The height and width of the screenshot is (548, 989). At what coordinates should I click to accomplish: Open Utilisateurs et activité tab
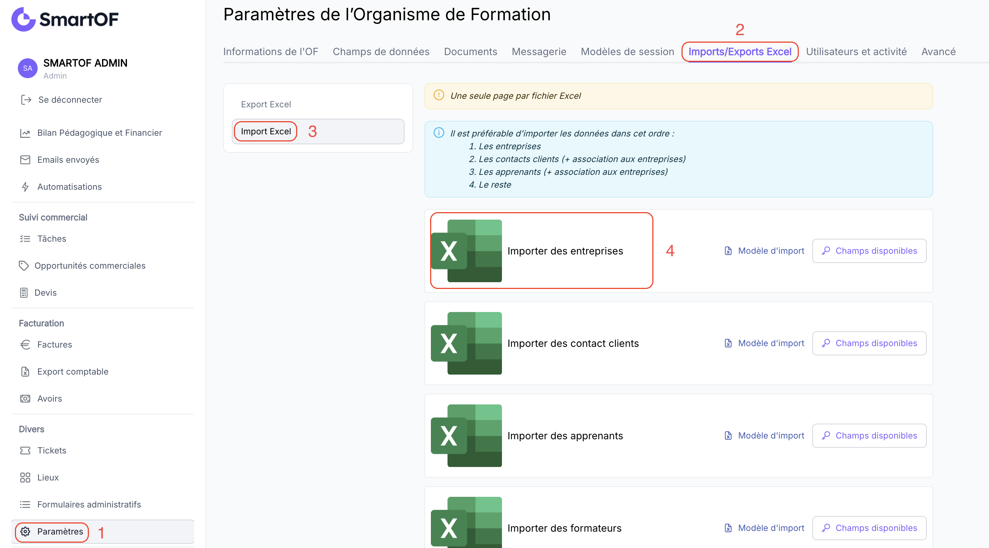(x=856, y=52)
